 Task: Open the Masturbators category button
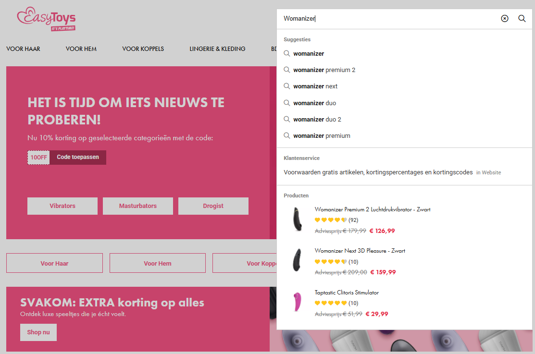point(138,206)
